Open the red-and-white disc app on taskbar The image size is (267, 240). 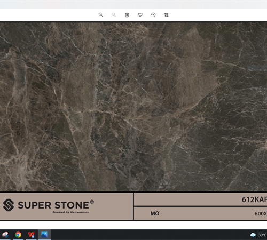5,235
